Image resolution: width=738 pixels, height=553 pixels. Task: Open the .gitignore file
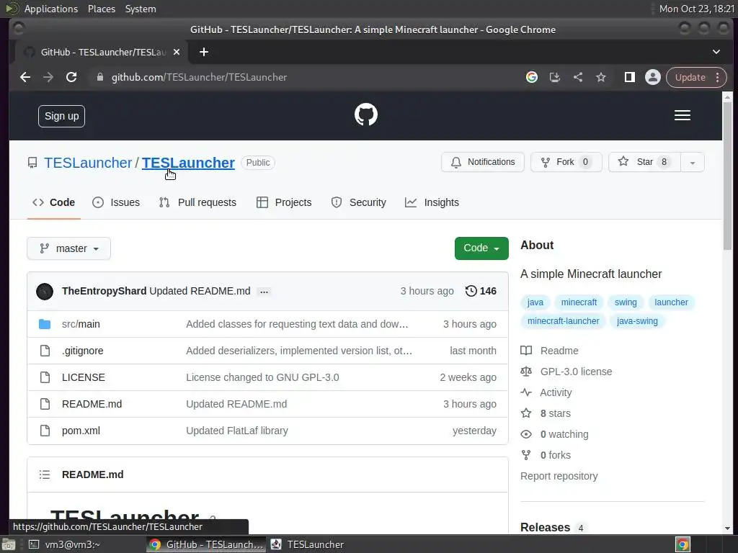[x=82, y=351]
